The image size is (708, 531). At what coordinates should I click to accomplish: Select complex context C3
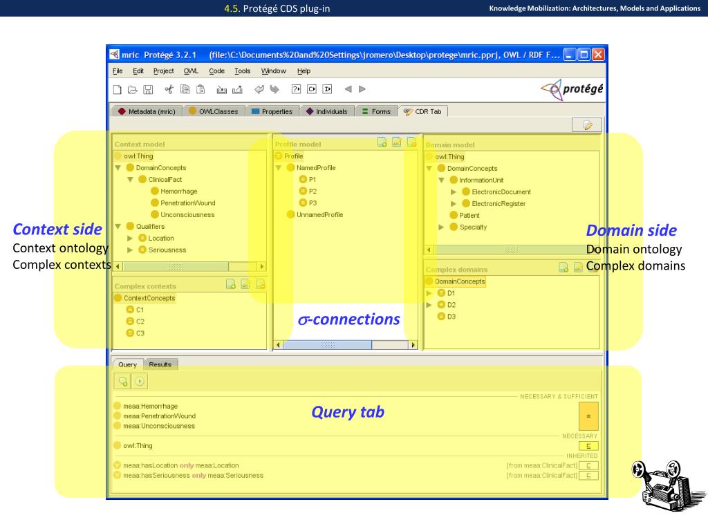pos(135,333)
